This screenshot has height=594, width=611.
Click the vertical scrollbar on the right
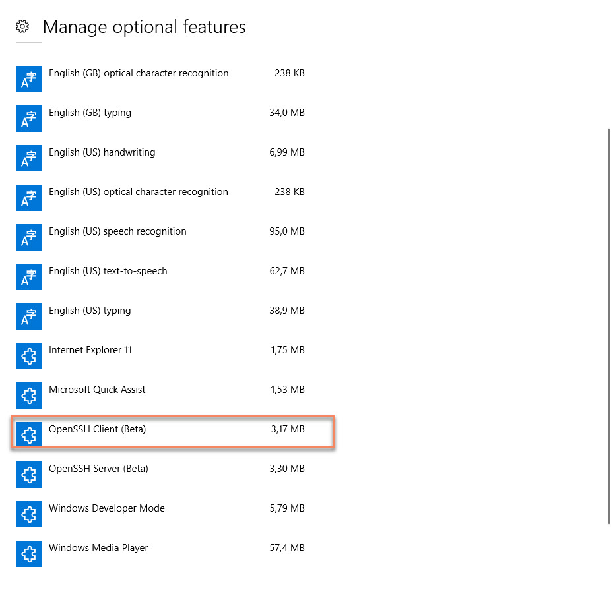point(608,326)
